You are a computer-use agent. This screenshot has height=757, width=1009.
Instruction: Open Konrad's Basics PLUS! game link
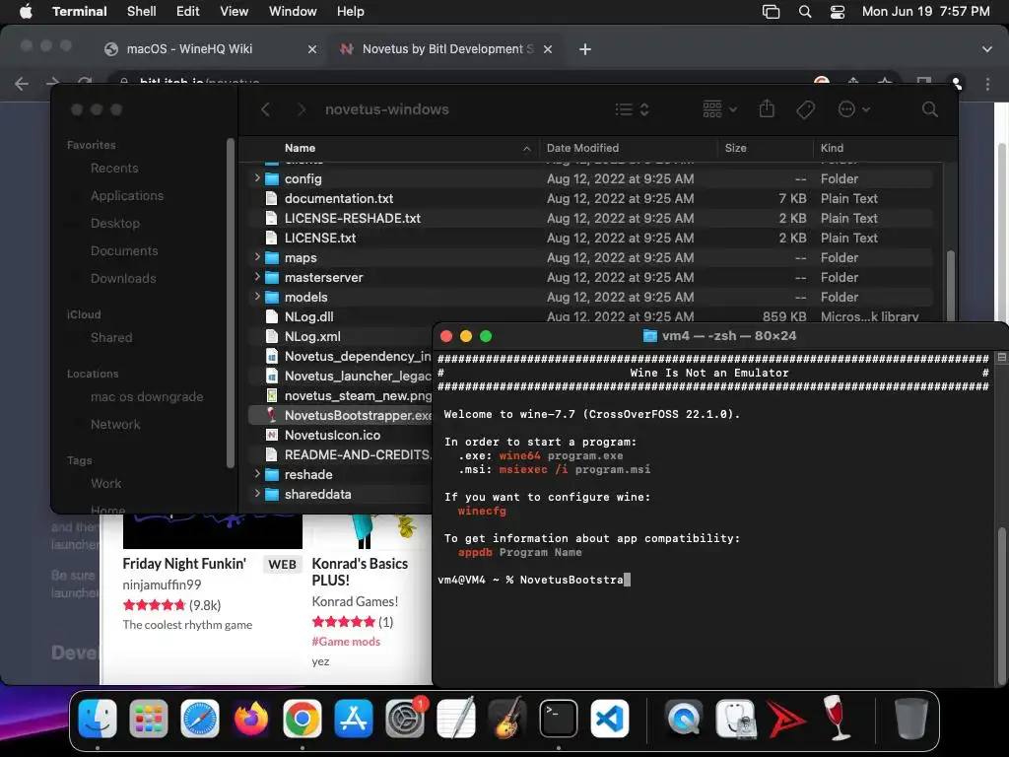[x=360, y=572]
